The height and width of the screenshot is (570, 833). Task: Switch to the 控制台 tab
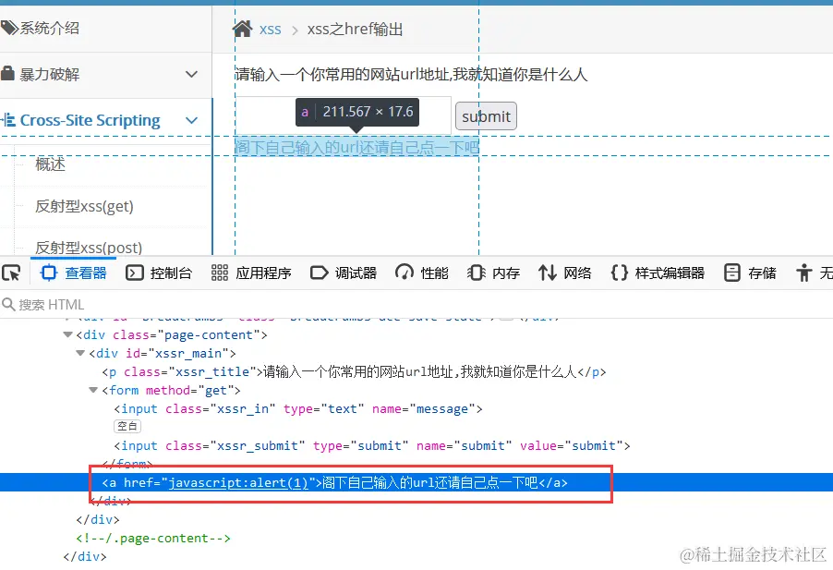pyautogui.click(x=158, y=273)
